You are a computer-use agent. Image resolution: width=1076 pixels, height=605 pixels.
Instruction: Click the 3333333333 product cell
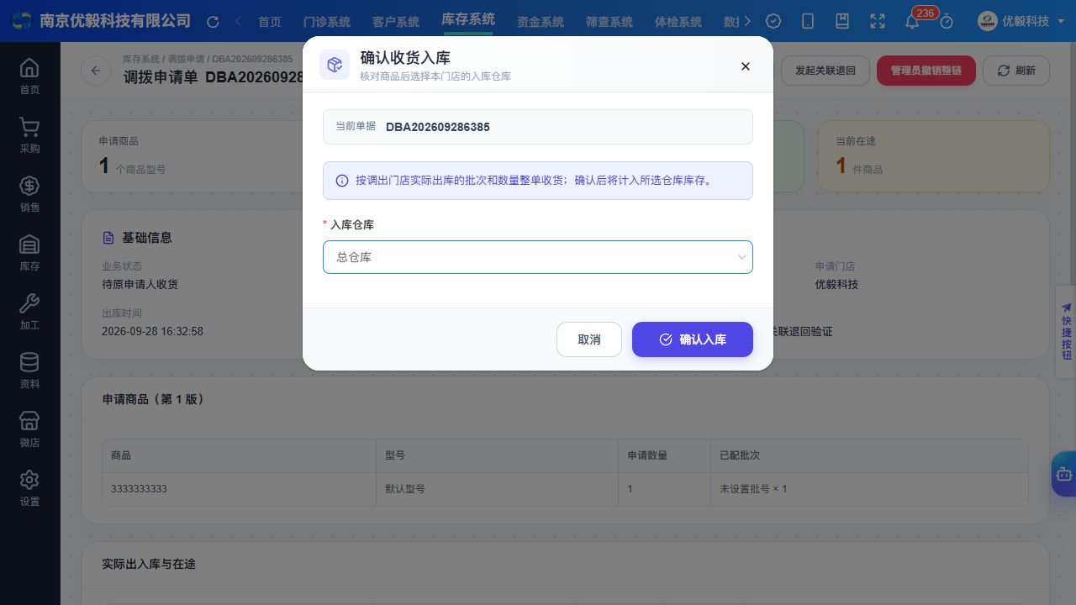coord(239,488)
